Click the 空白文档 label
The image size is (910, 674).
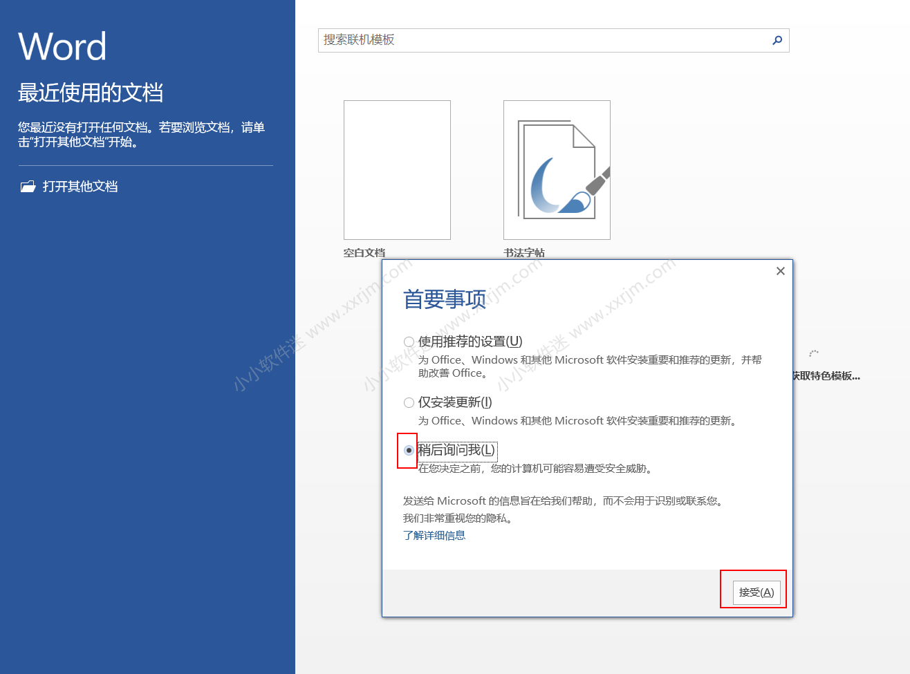364,253
